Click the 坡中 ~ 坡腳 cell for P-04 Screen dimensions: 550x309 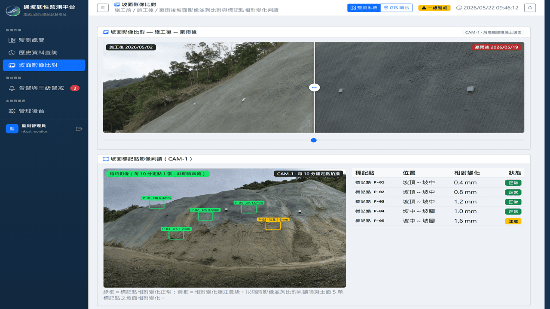[419, 212]
